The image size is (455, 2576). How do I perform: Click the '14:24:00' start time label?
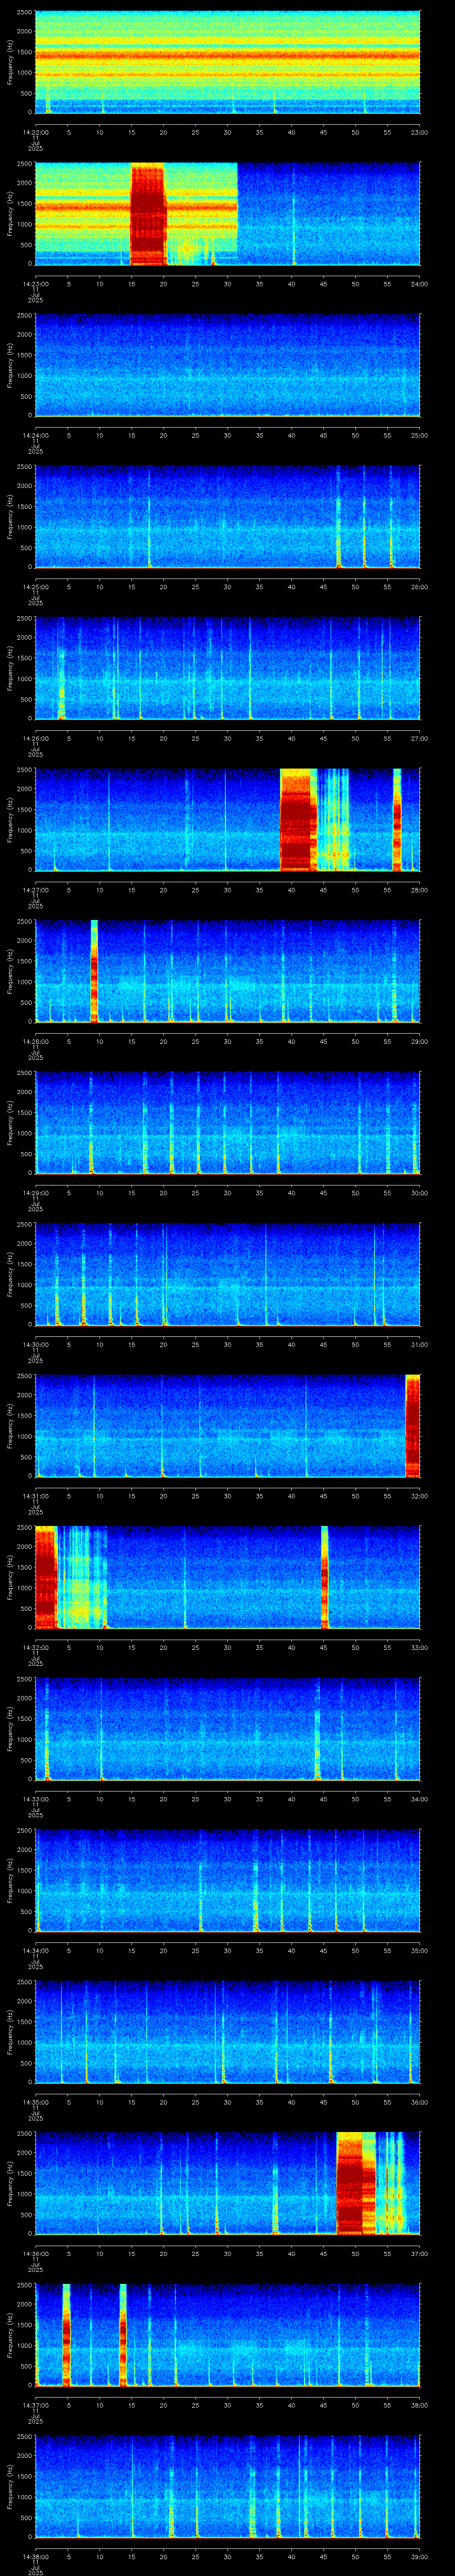[35, 435]
